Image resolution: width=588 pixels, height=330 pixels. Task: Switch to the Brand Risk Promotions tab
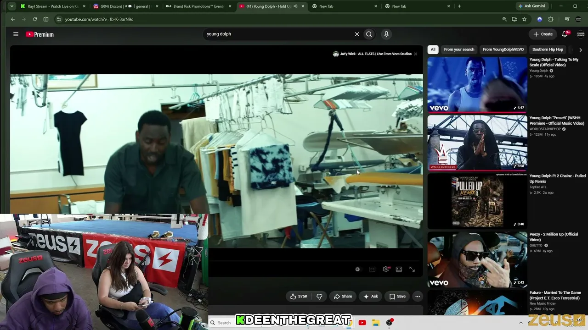pos(199,6)
